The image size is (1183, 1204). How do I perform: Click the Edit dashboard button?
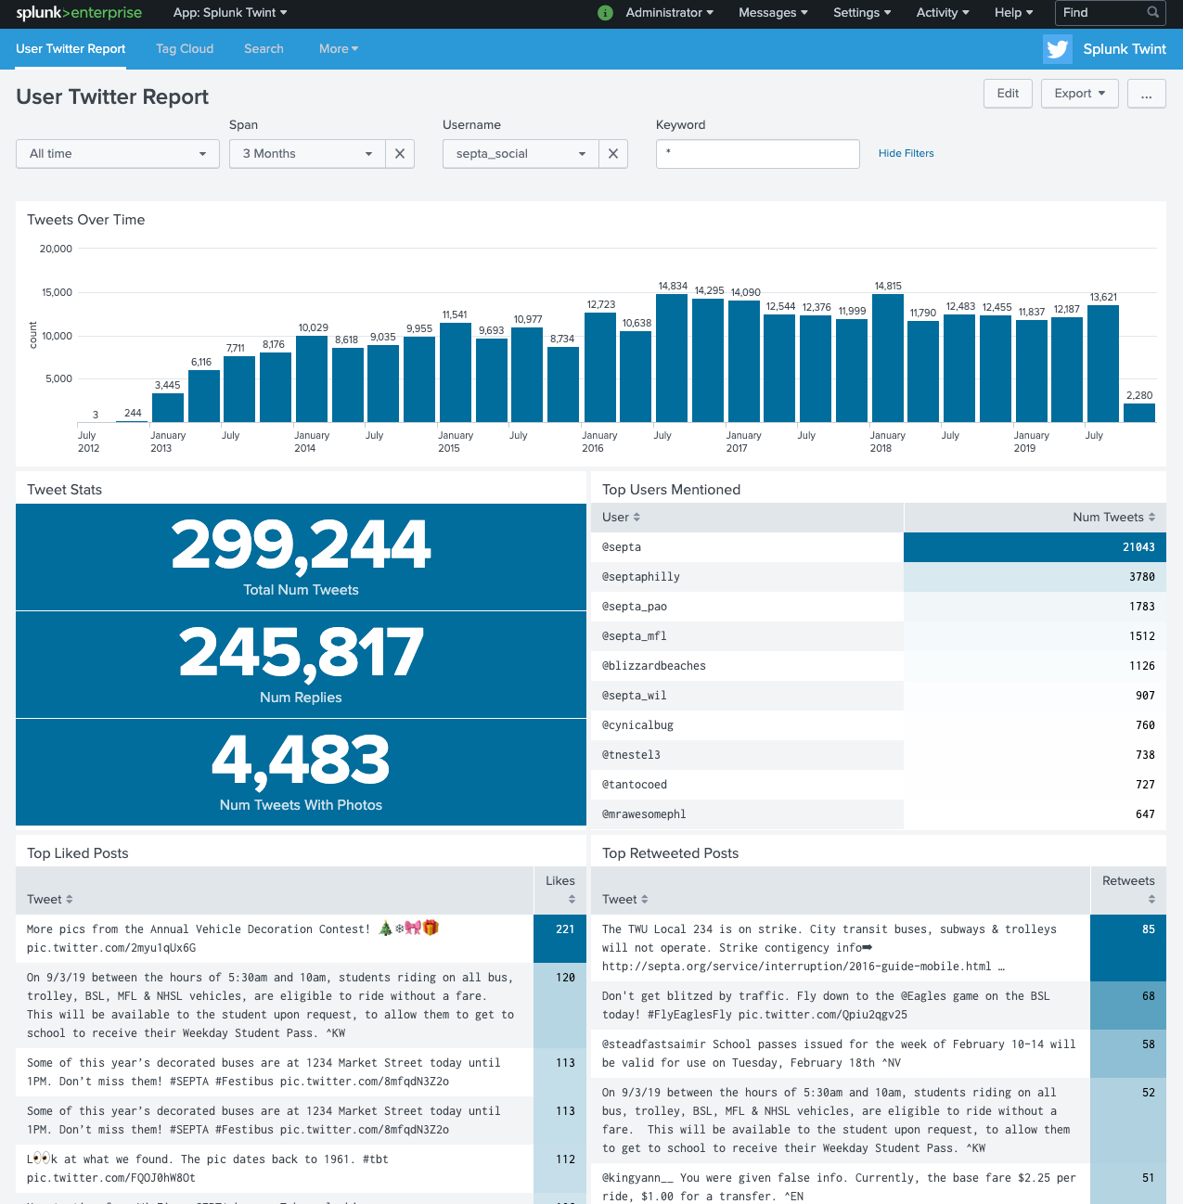[1008, 94]
